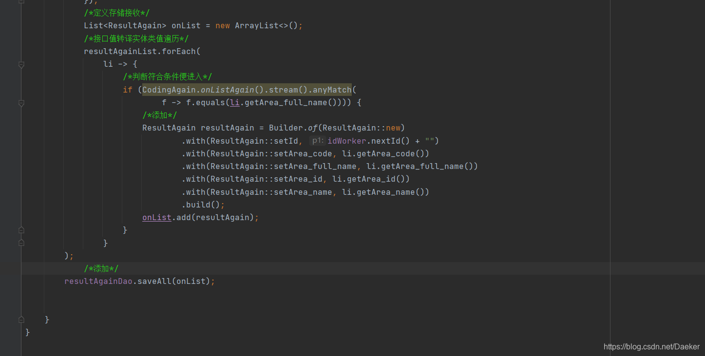The height and width of the screenshot is (356, 705).
Task: Click the 'onListAgain' method call
Action: click(x=228, y=90)
